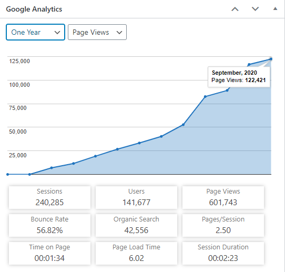Click the Google Analytics widget title

coord(34,9)
